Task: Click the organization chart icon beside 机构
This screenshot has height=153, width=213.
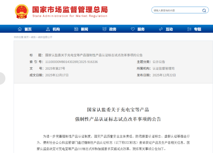Action: [48, 29]
